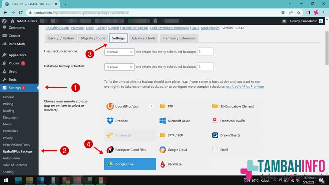Open Table of Contents submenu
Image resolution: width=329 pixels, height=185 pixels.
15,165
